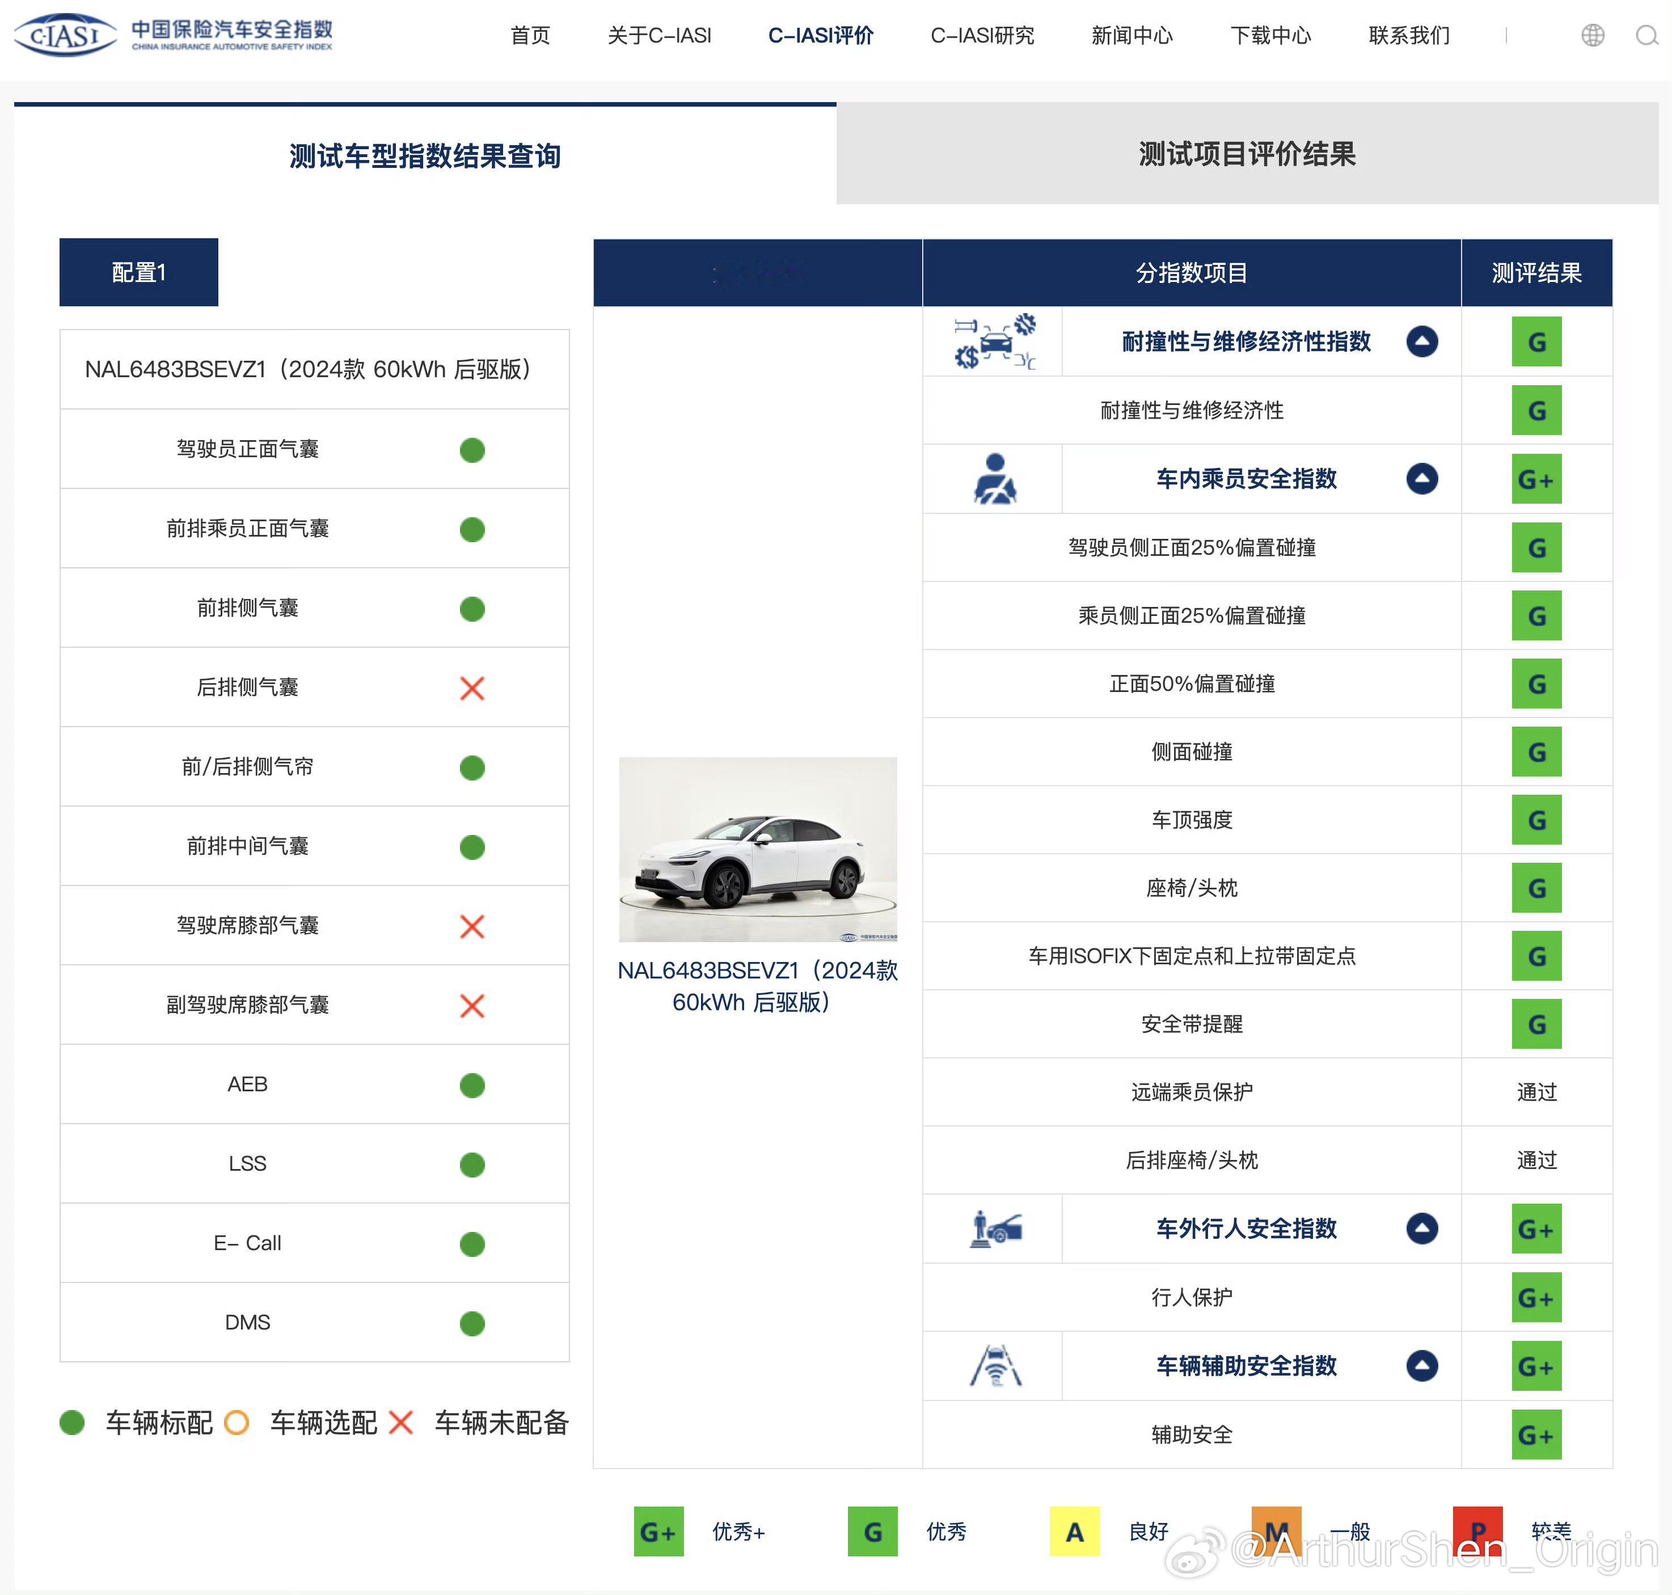Click the 分指数项目 column header
The height and width of the screenshot is (1595, 1672).
1192,273
